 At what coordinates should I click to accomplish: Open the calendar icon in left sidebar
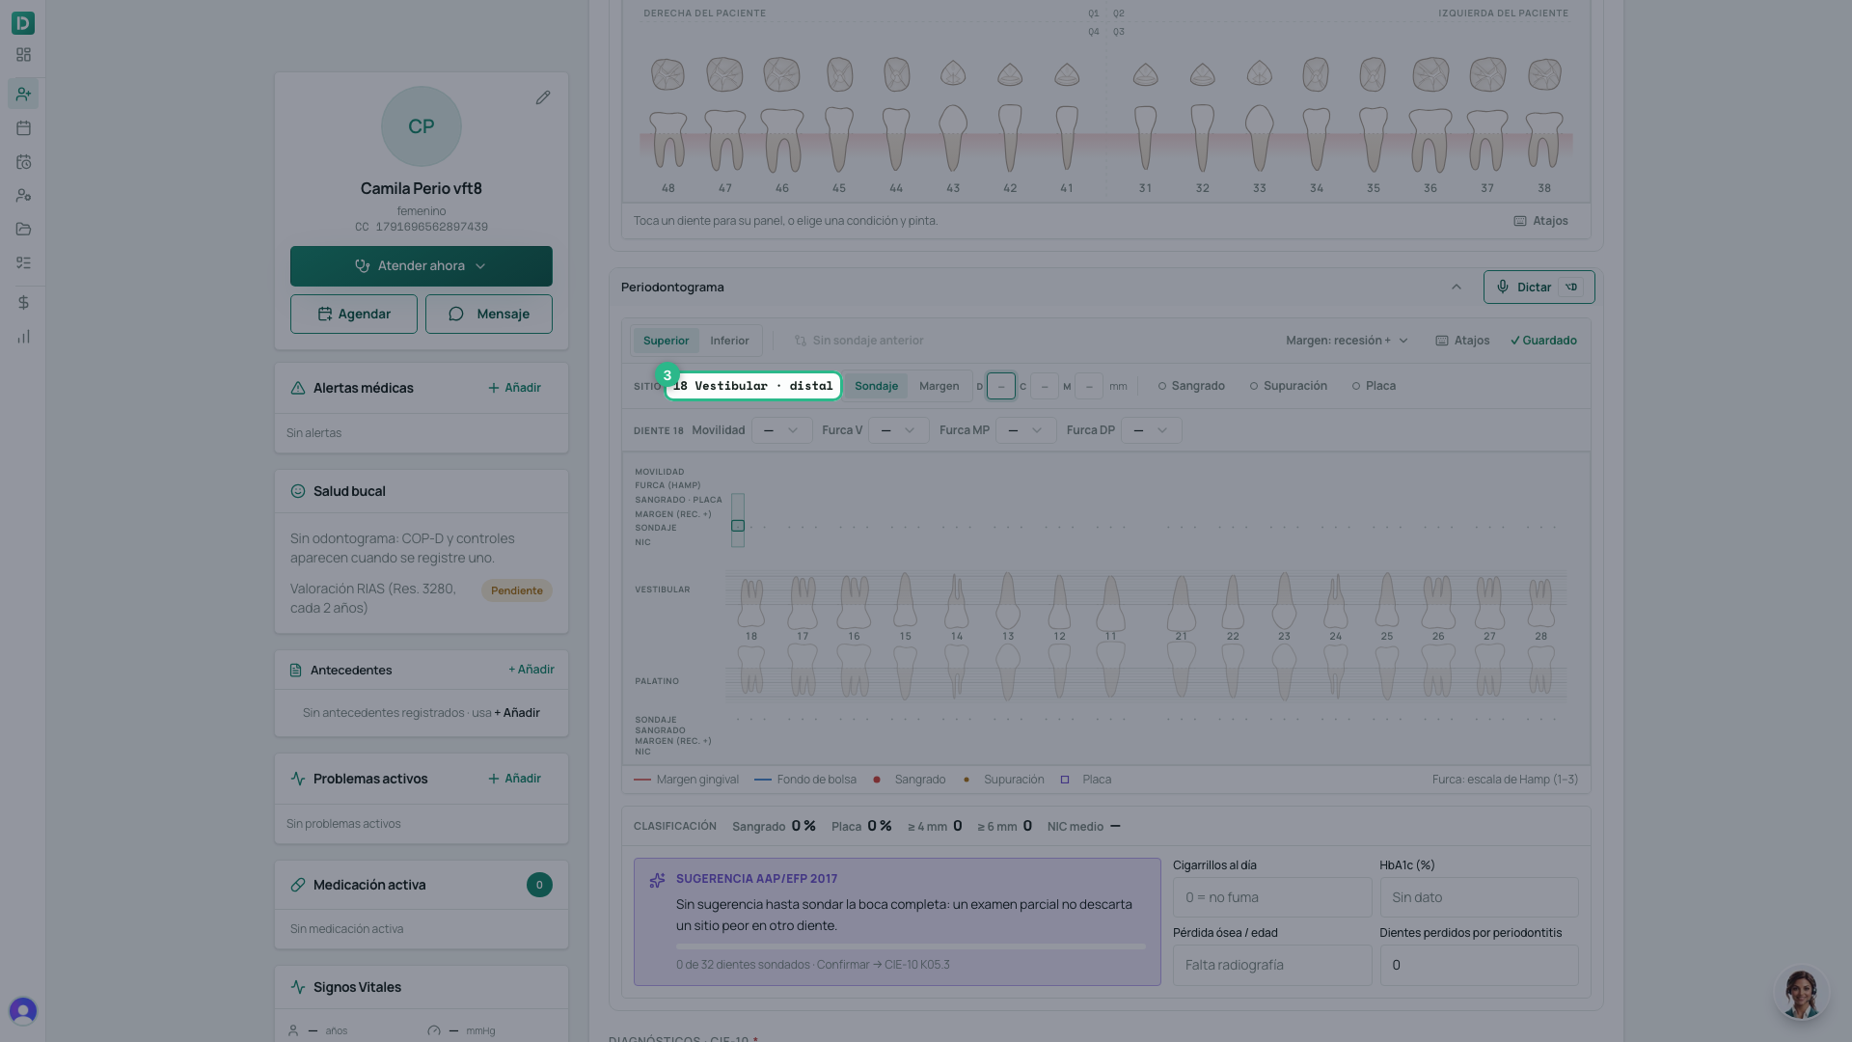click(x=23, y=127)
